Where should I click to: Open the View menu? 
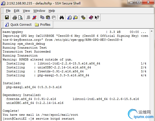(26, 11)
